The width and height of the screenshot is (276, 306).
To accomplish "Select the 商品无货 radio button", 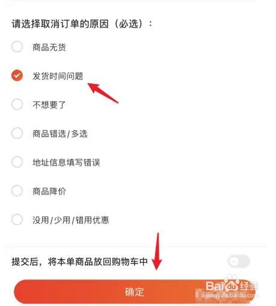I will point(17,47).
